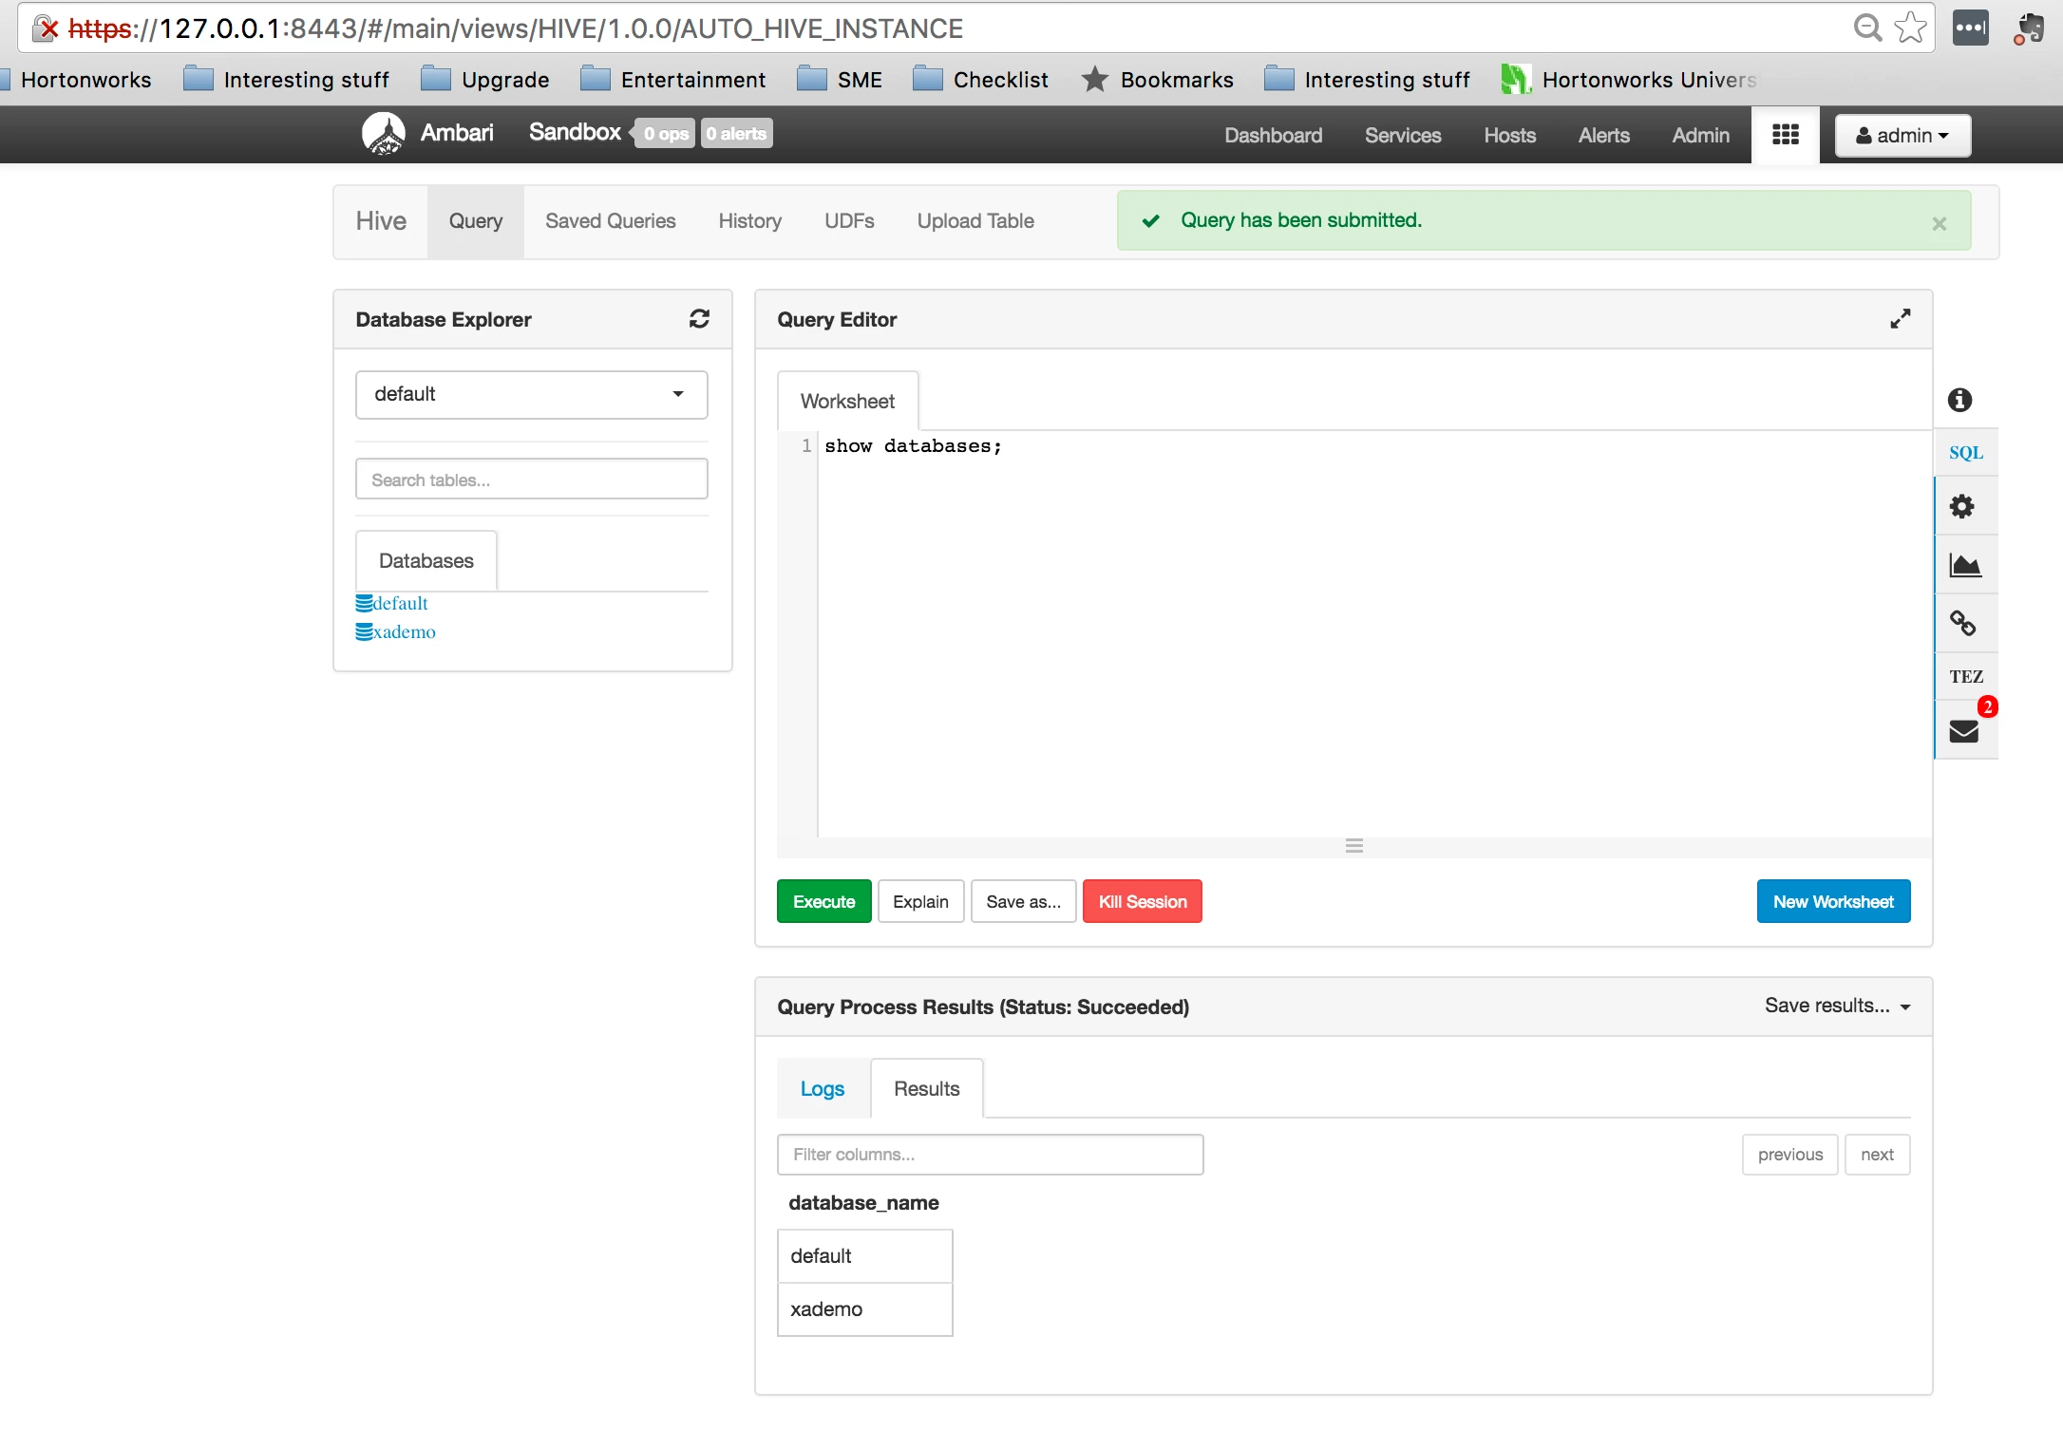Open the settings gear side tab
The image size is (2063, 1430).
[x=1962, y=506]
